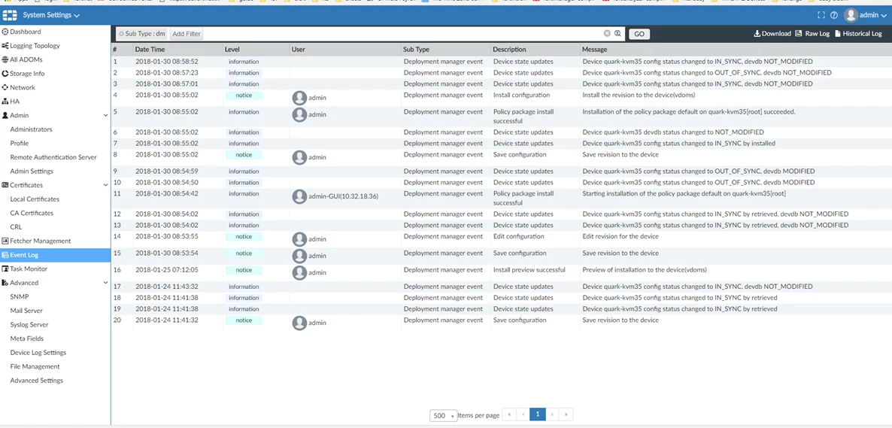Toggle the full screen icon
892x428 pixels.
pyautogui.click(x=821, y=16)
